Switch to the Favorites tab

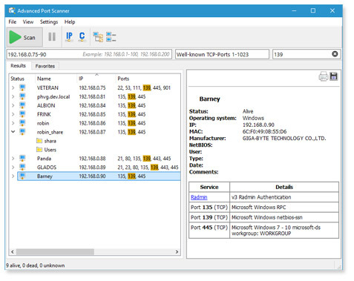click(45, 66)
